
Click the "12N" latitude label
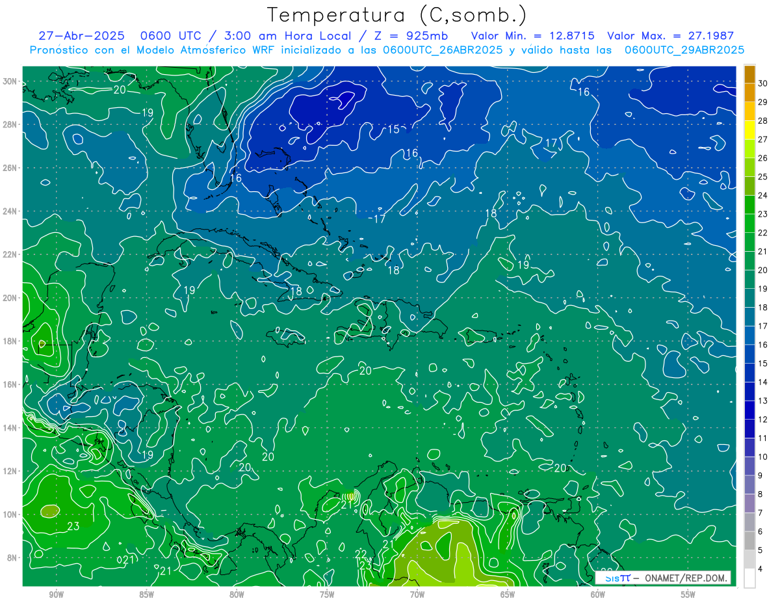(x=11, y=471)
